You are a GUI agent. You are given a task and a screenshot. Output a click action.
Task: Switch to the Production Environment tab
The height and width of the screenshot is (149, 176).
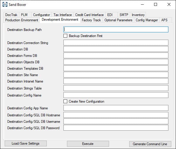pyautogui.click(x=22, y=20)
